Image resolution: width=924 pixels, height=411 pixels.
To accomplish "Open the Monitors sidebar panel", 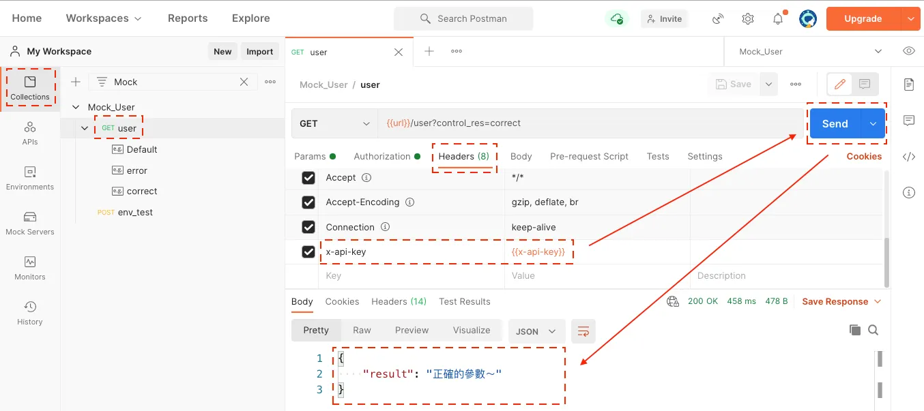I will pos(30,269).
